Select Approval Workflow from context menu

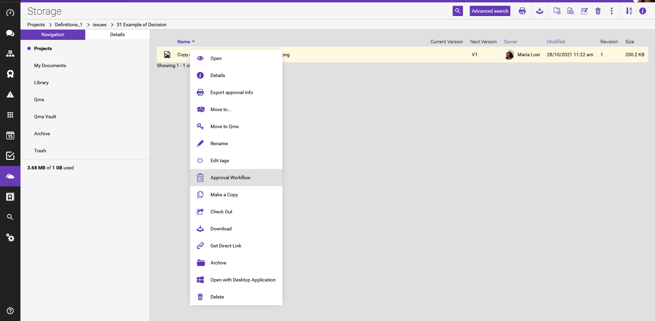(230, 178)
